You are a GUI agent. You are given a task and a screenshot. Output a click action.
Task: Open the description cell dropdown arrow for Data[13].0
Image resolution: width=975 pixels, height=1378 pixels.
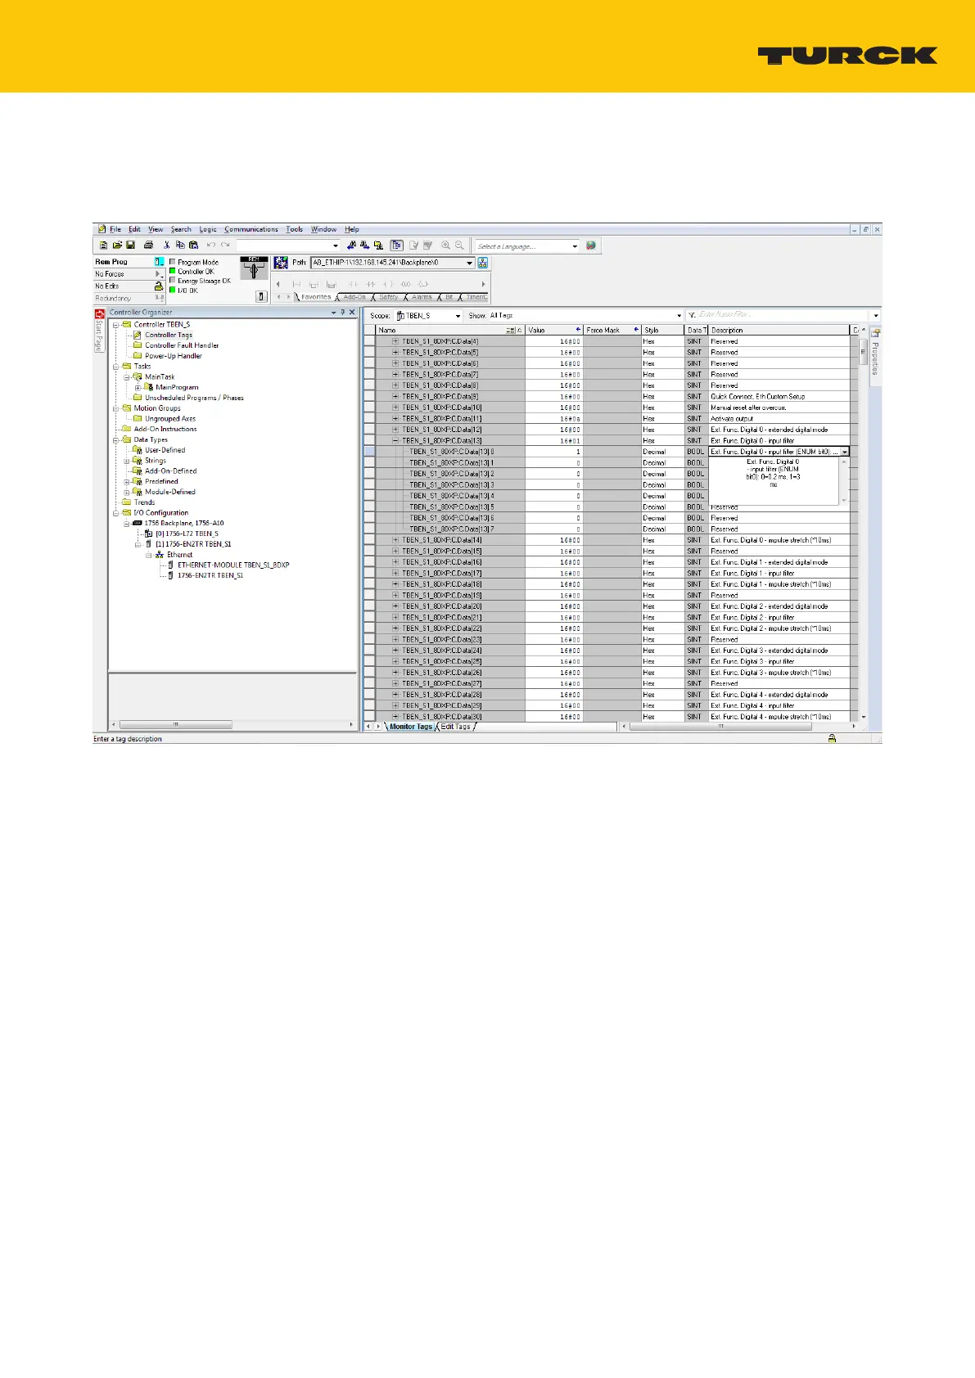[x=845, y=452]
